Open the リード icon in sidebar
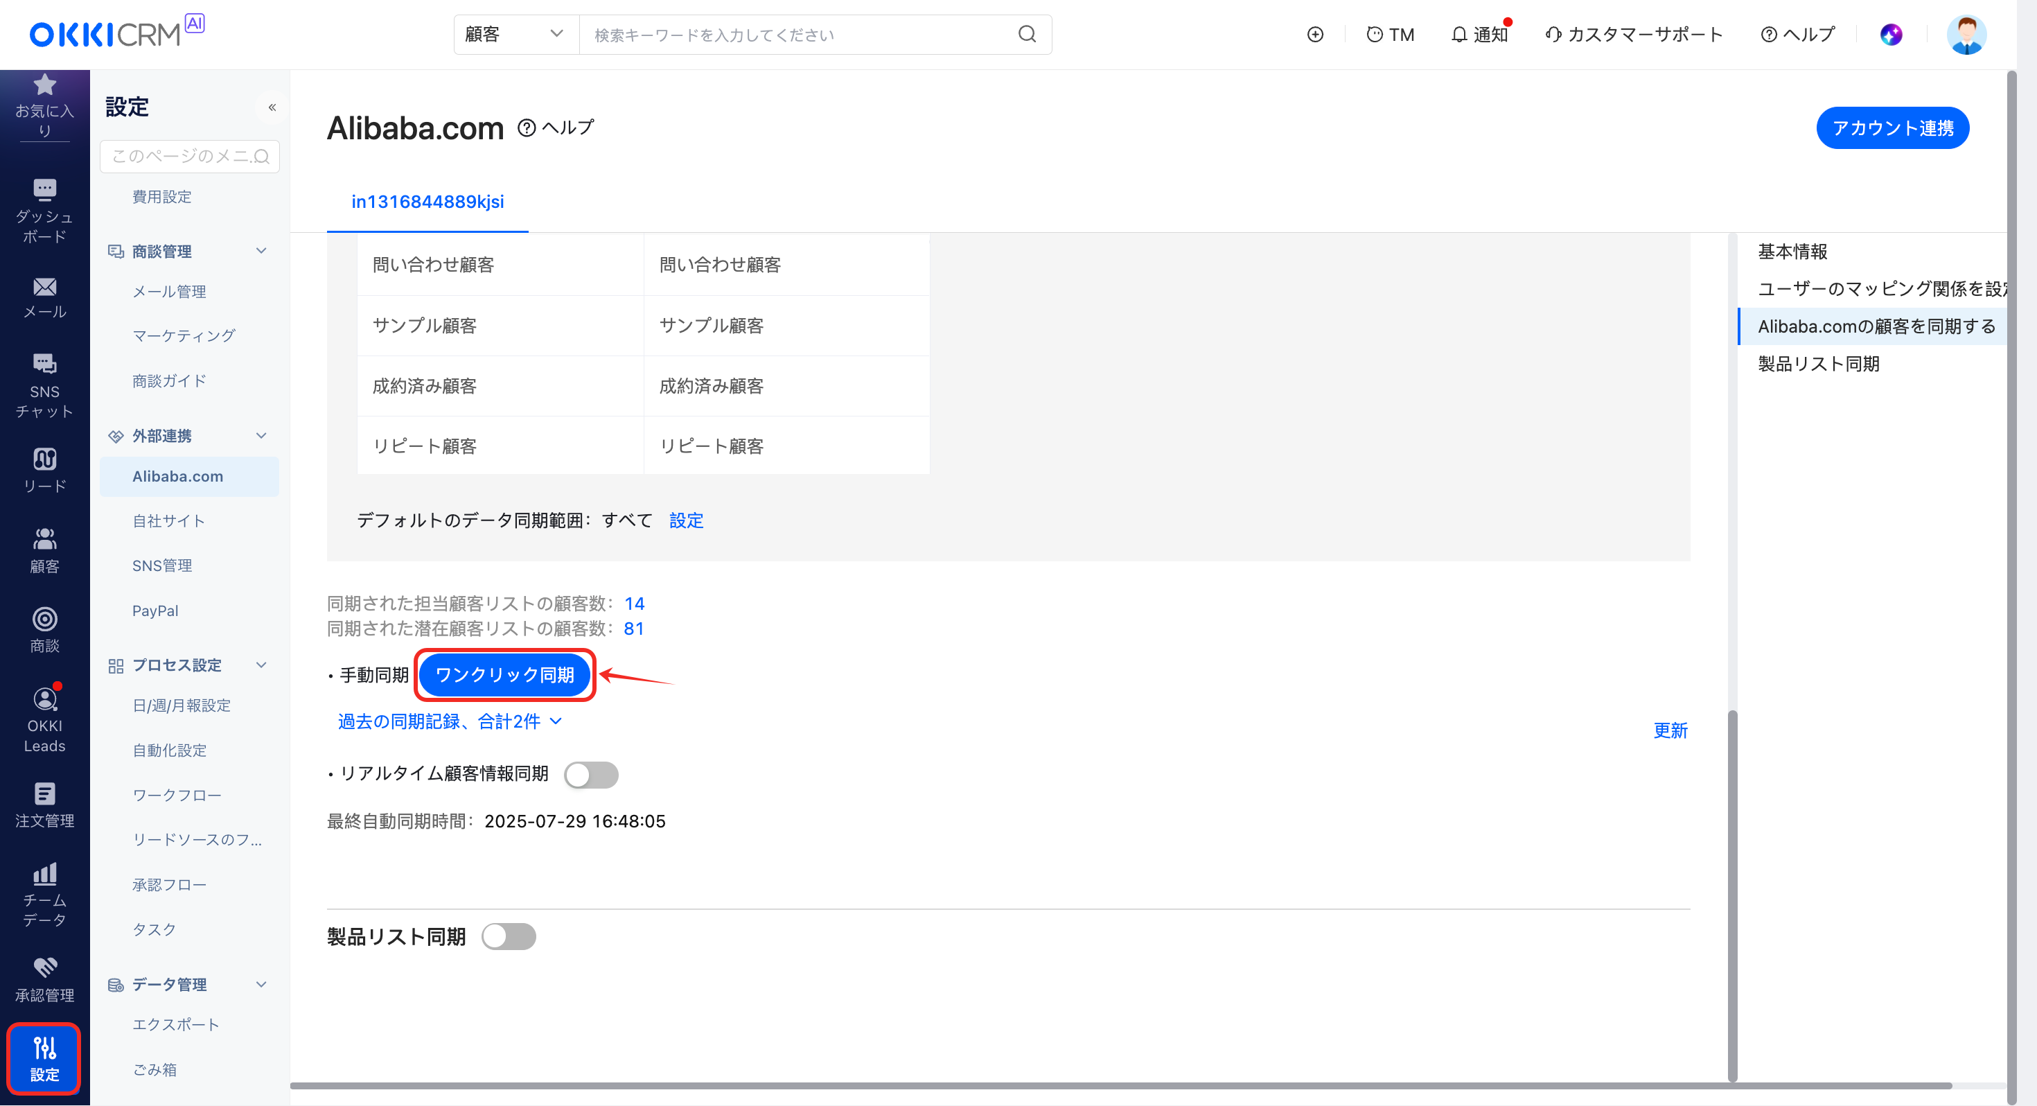Viewport: 2037px width, 1106px height. pyautogui.click(x=44, y=459)
